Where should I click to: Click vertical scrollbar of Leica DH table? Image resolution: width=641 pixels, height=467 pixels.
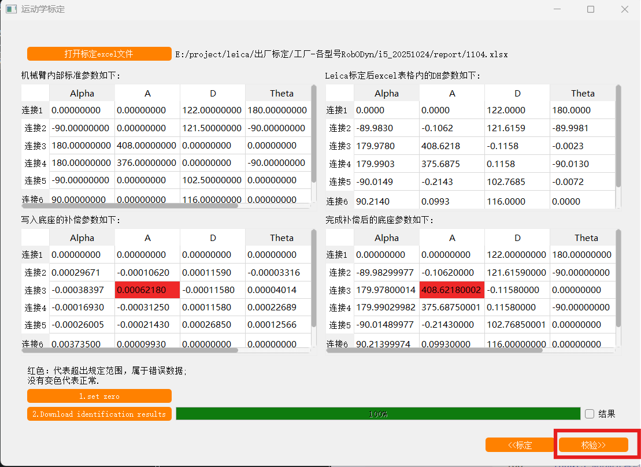(618, 136)
